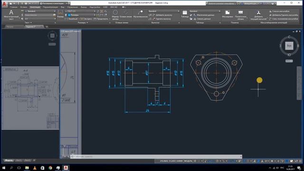
Task: Switch to the Вставка ribbon tab
Action: pos(24,7)
